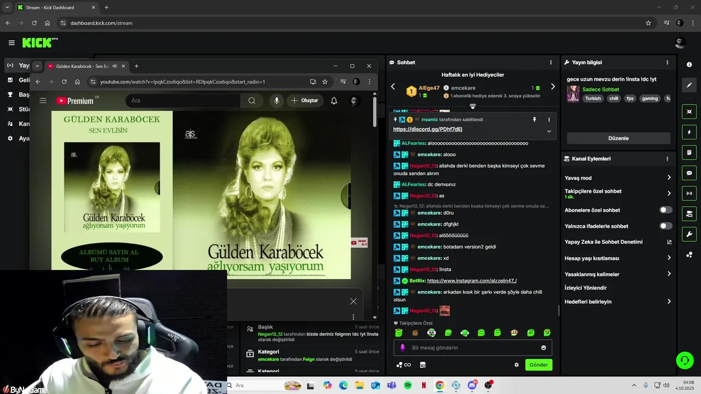Toggle Yalnızca ifadelerle sohbet switch

pos(665,226)
